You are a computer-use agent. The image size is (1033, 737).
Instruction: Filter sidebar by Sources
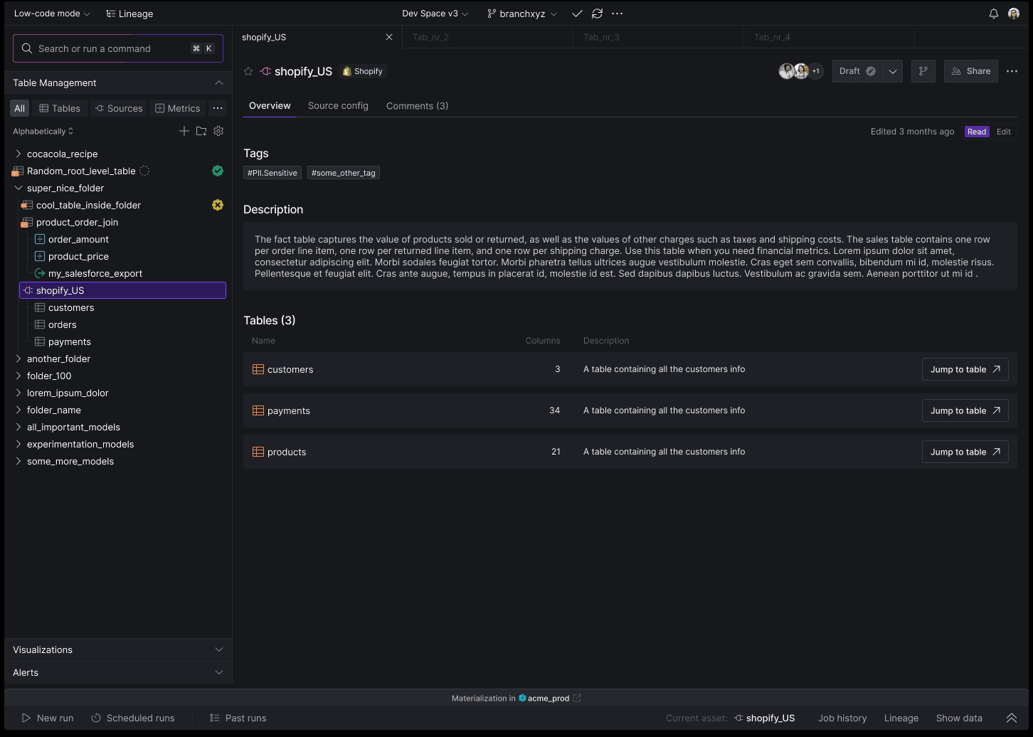(119, 108)
